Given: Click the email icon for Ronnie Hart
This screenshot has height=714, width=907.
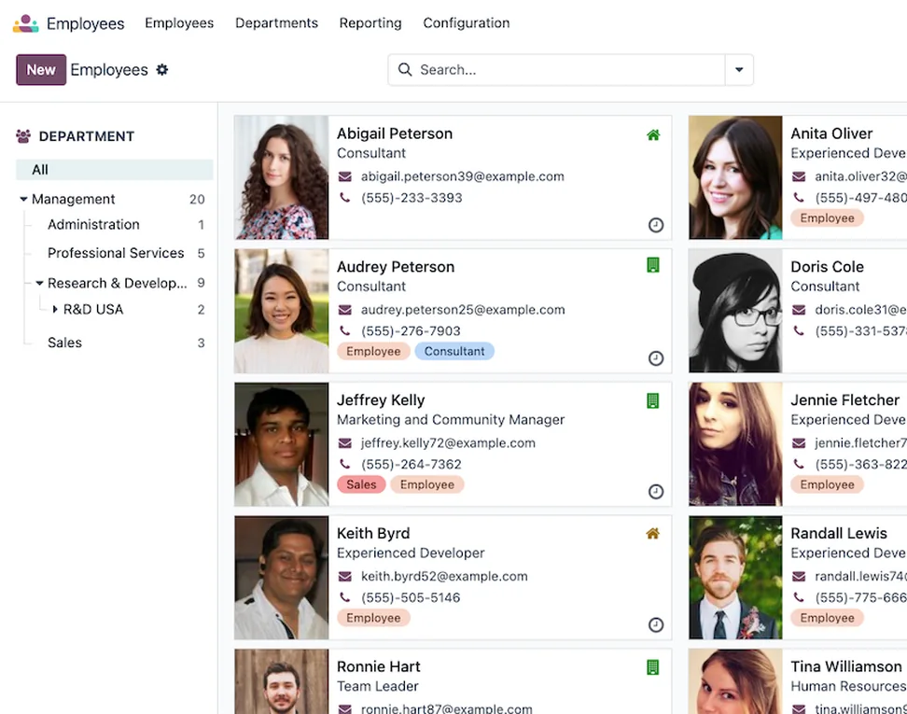Looking at the screenshot, I should [x=344, y=708].
